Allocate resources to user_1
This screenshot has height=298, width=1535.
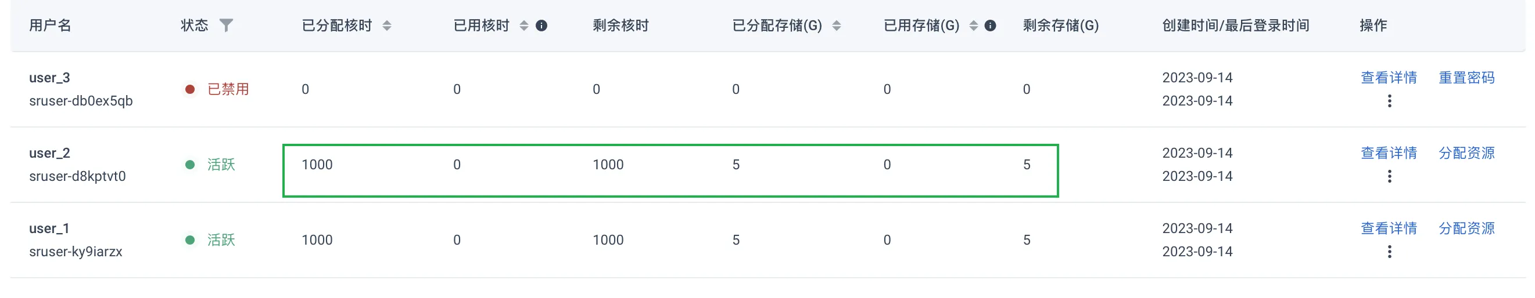click(1466, 228)
